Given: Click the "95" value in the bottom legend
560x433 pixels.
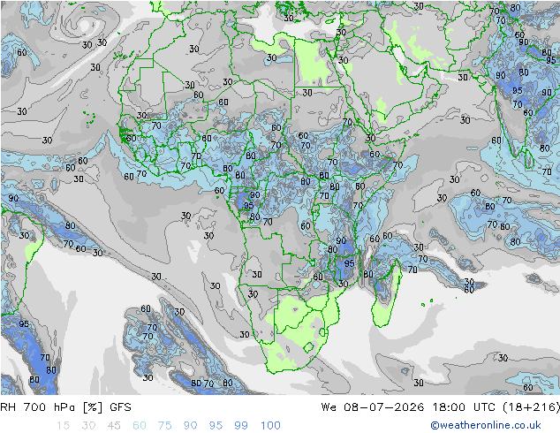Looking at the screenshot, I should pos(216,425).
